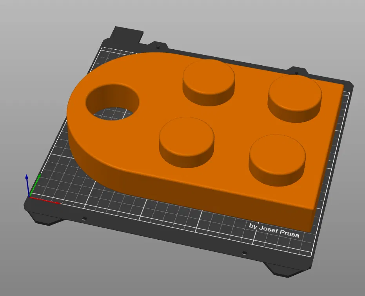Click the round hole in the model
The width and height of the screenshot is (365, 296).
click(x=113, y=102)
